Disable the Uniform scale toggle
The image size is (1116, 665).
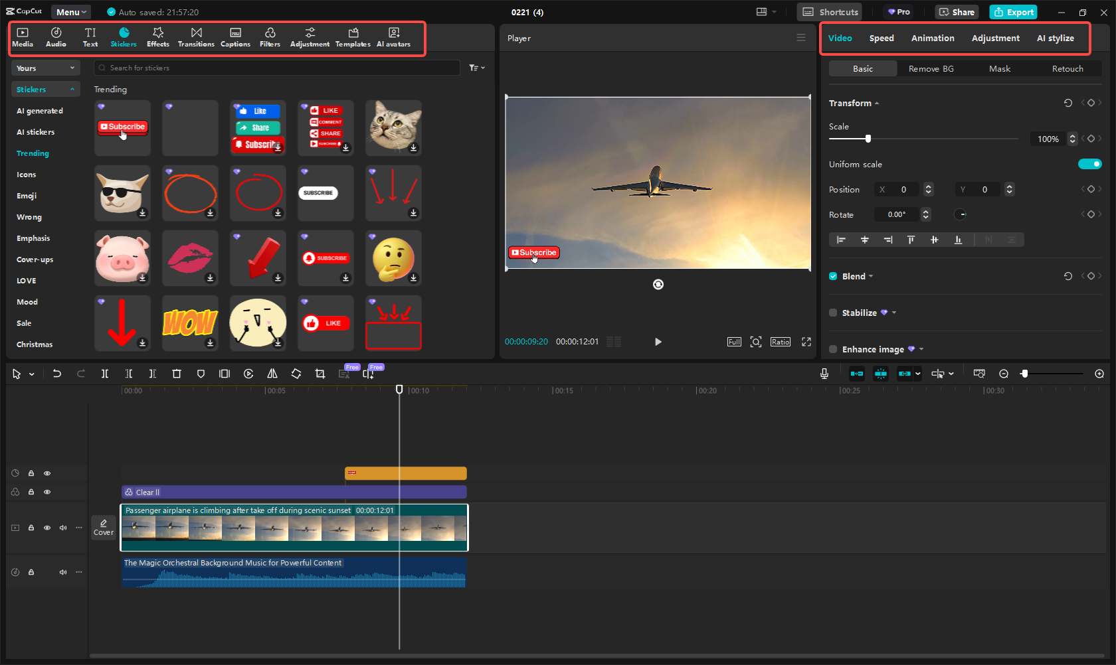[x=1089, y=164]
